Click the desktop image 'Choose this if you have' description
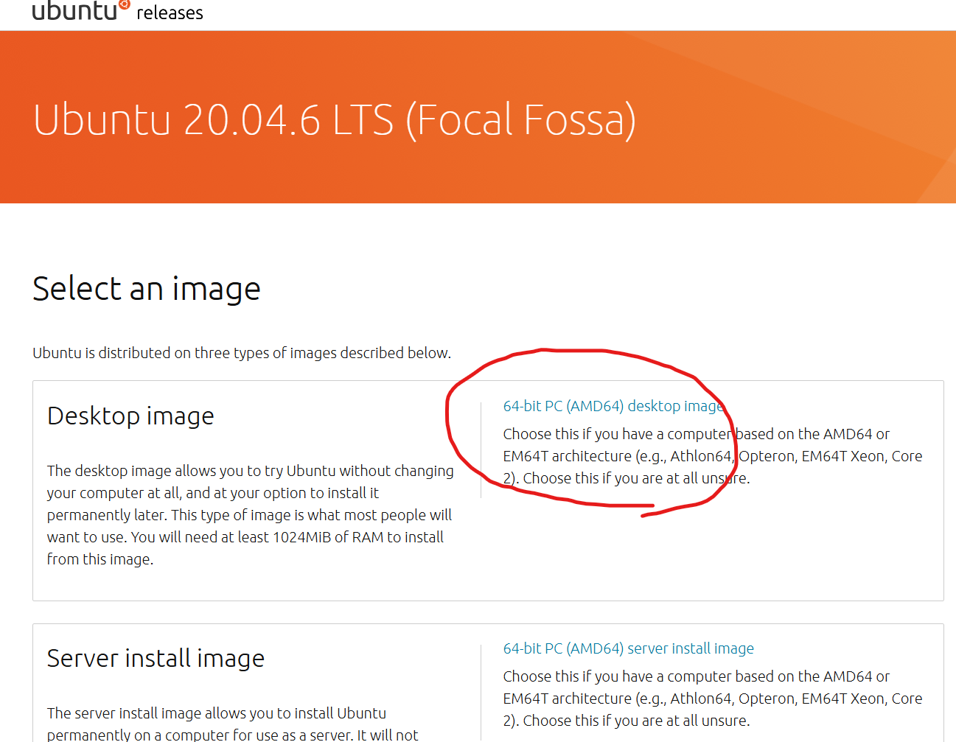The height and width of the screenshot is (742, 956). tap(713, 456)
